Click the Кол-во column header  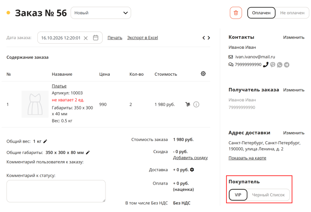(137, 74)
